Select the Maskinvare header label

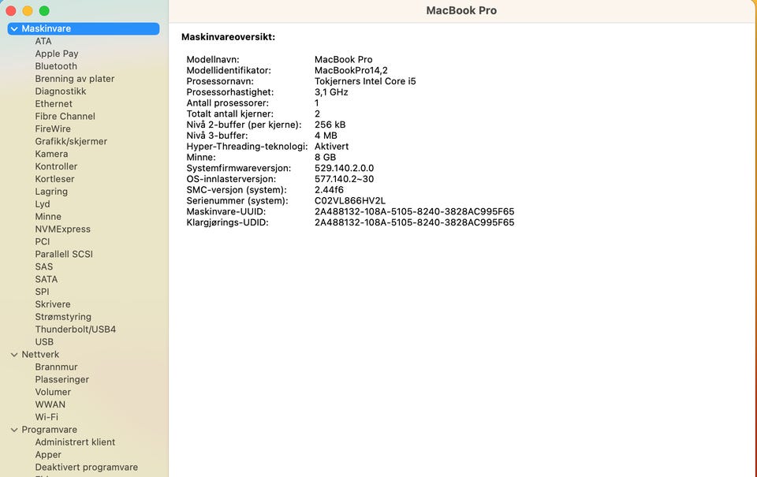pyautogui.click(x=46, y=29)
